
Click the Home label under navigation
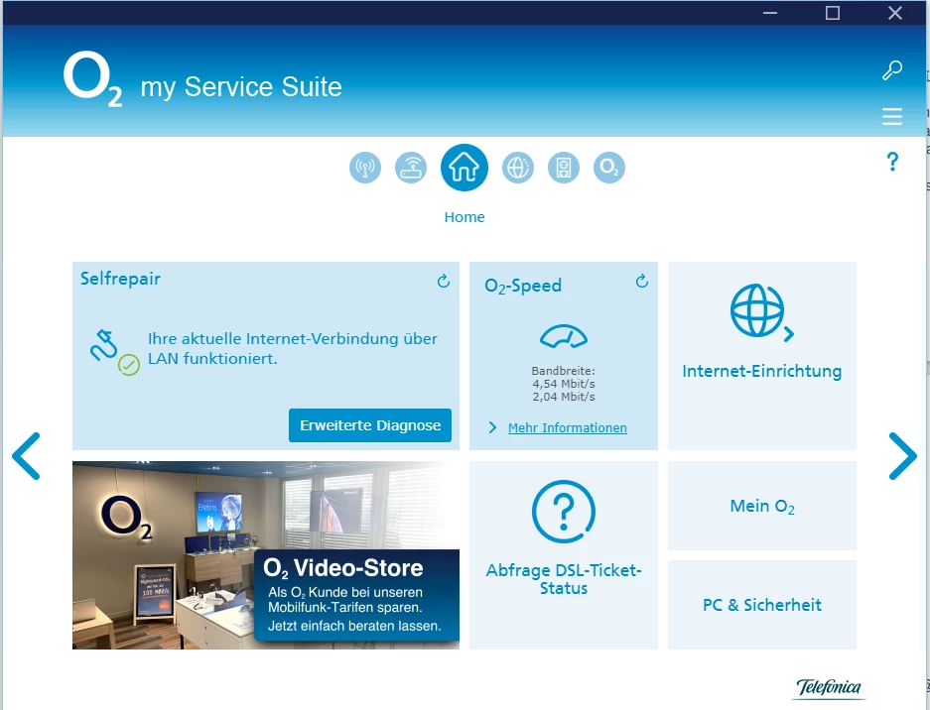tap(465, 217)
